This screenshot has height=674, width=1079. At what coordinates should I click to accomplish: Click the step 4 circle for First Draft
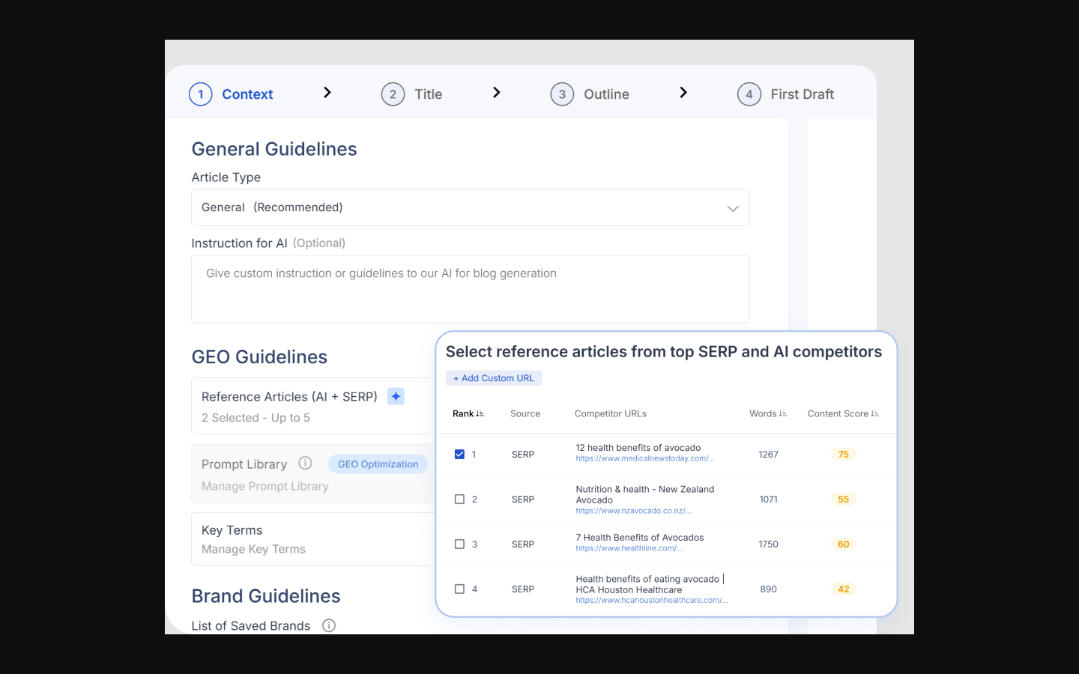point(749,94)
